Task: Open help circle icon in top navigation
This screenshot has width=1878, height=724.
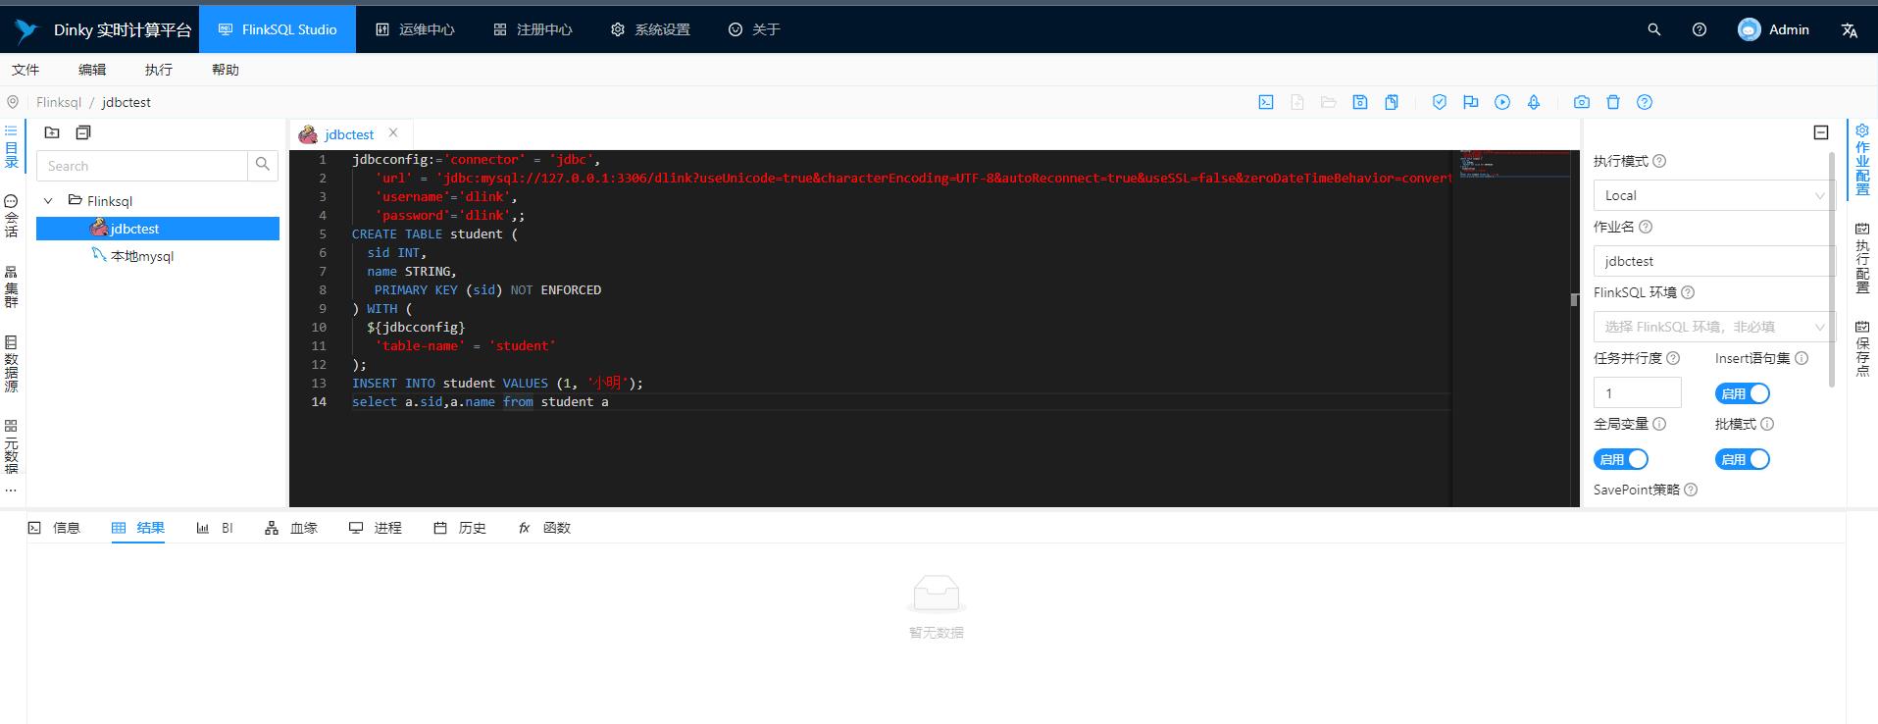Action: (x=1700, y=29)
